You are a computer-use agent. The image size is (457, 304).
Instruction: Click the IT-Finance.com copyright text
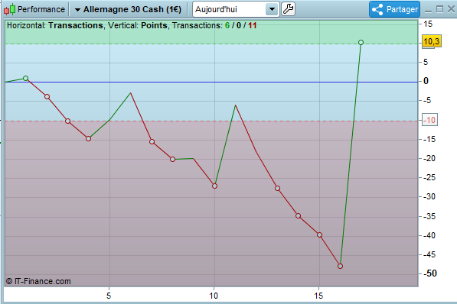pos(38,281)
